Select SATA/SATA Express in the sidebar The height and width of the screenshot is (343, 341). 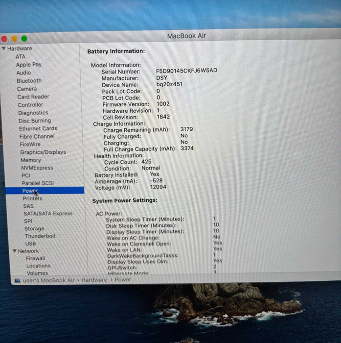pos(48,214)
